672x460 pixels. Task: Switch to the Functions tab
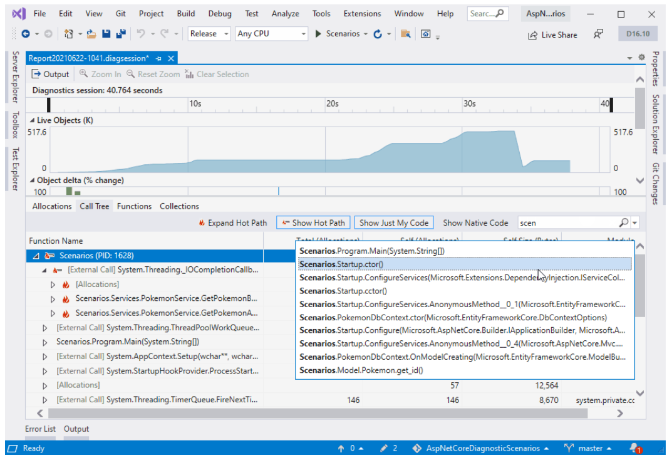(134, 206)
